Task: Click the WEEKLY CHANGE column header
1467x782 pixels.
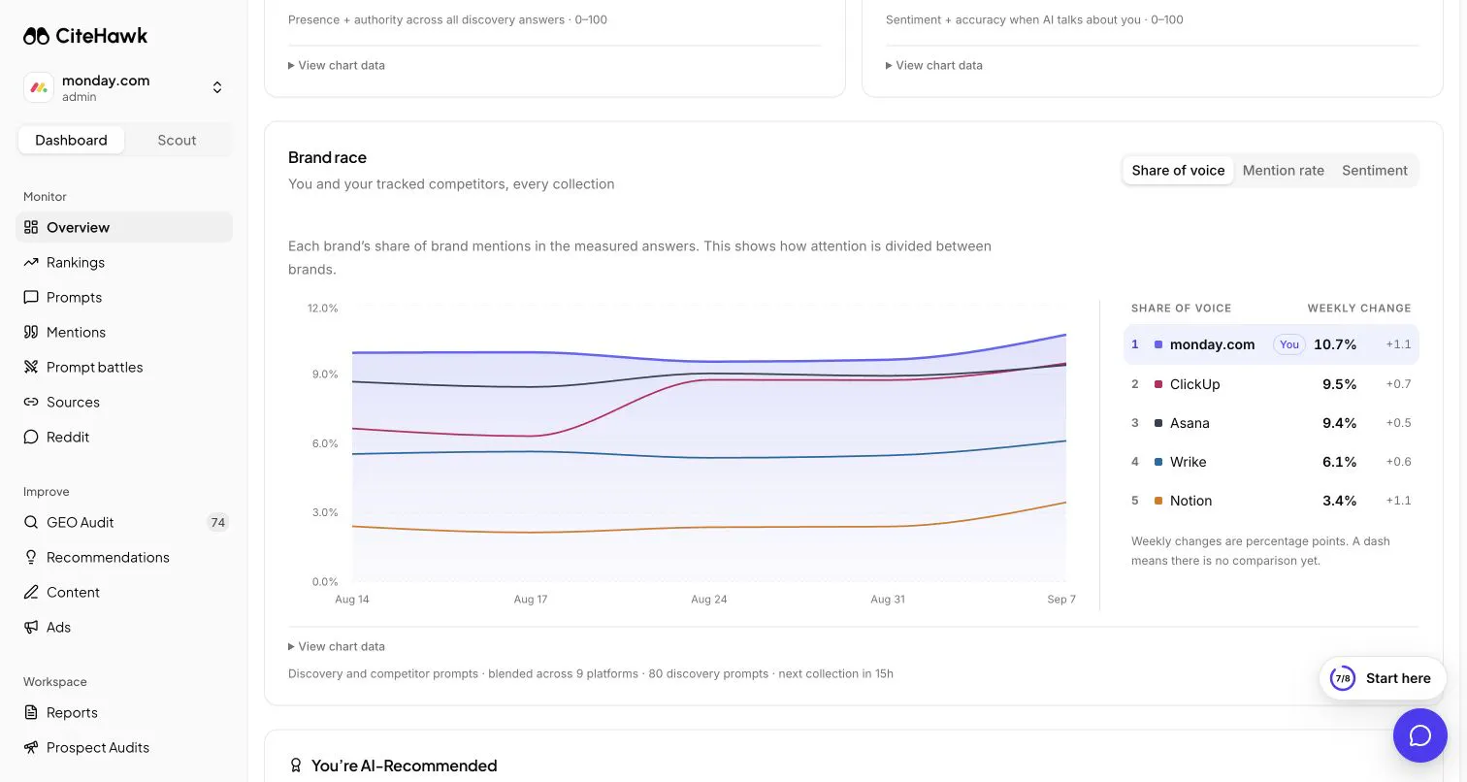Action: [1359, 309]
